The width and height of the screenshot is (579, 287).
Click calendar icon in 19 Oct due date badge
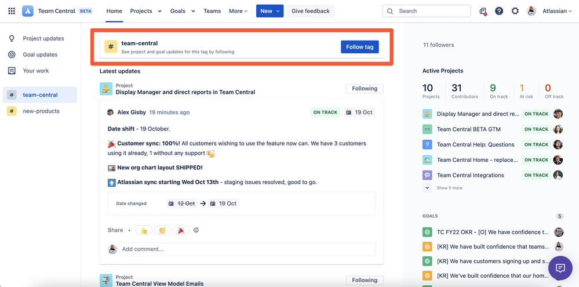(x=349, y=112)
